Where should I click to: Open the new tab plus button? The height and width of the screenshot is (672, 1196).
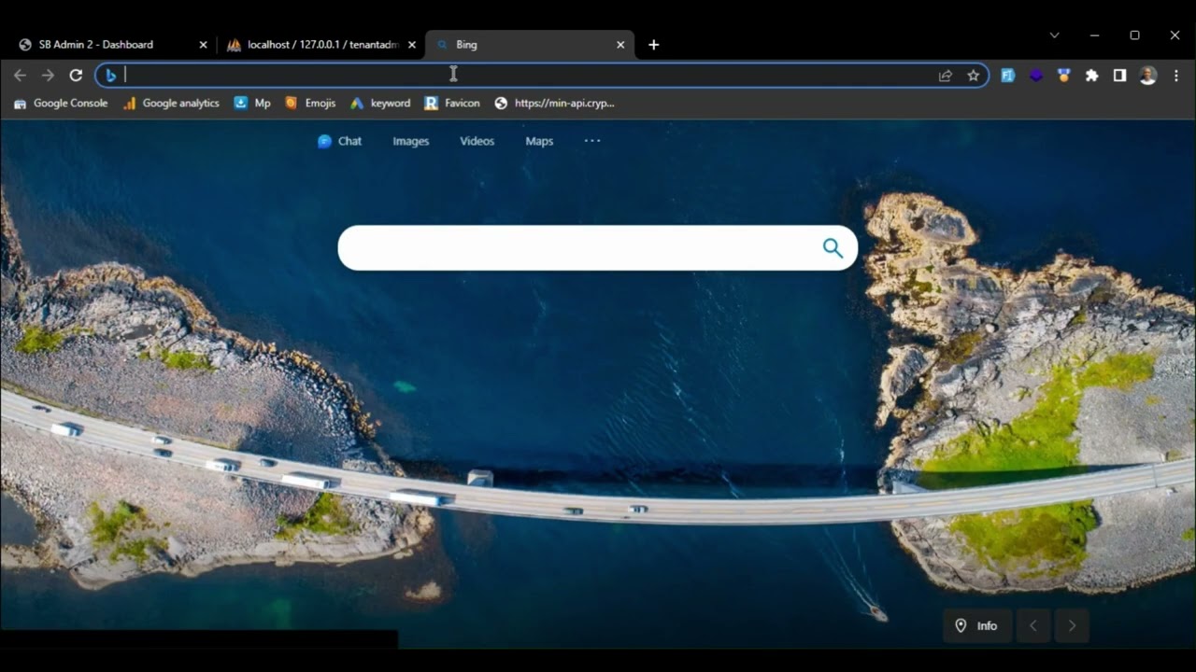pyautogui.click(x=653, y=45)
